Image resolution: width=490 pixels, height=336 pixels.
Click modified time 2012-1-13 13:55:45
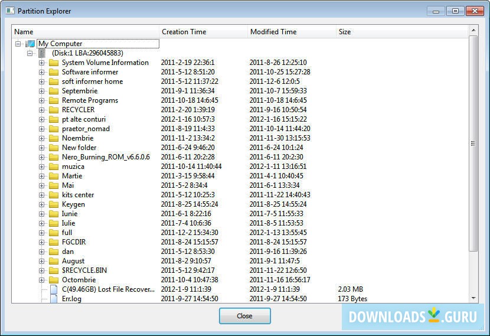[278, 233]
